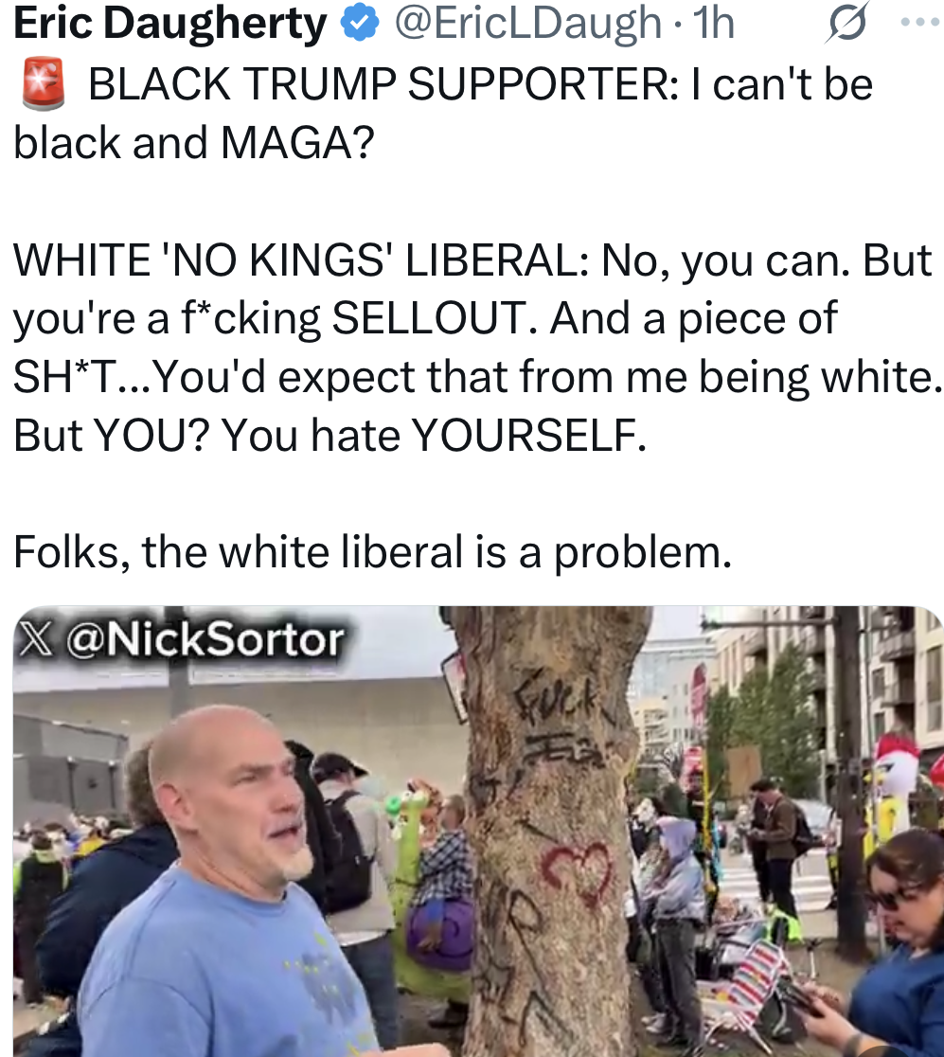Click the red heart graffiti on tree
Image resolution: width=944 pixels, height=1057 pixels.
tap(579, 873)
